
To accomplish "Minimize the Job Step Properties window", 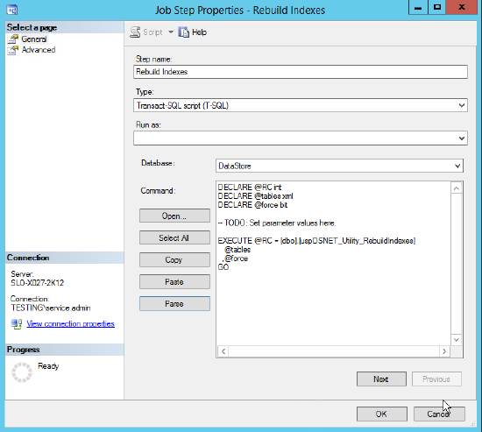I will coord(418,7).
